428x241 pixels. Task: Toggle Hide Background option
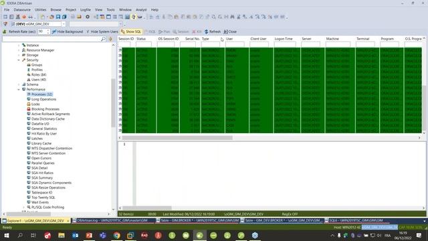68,31
